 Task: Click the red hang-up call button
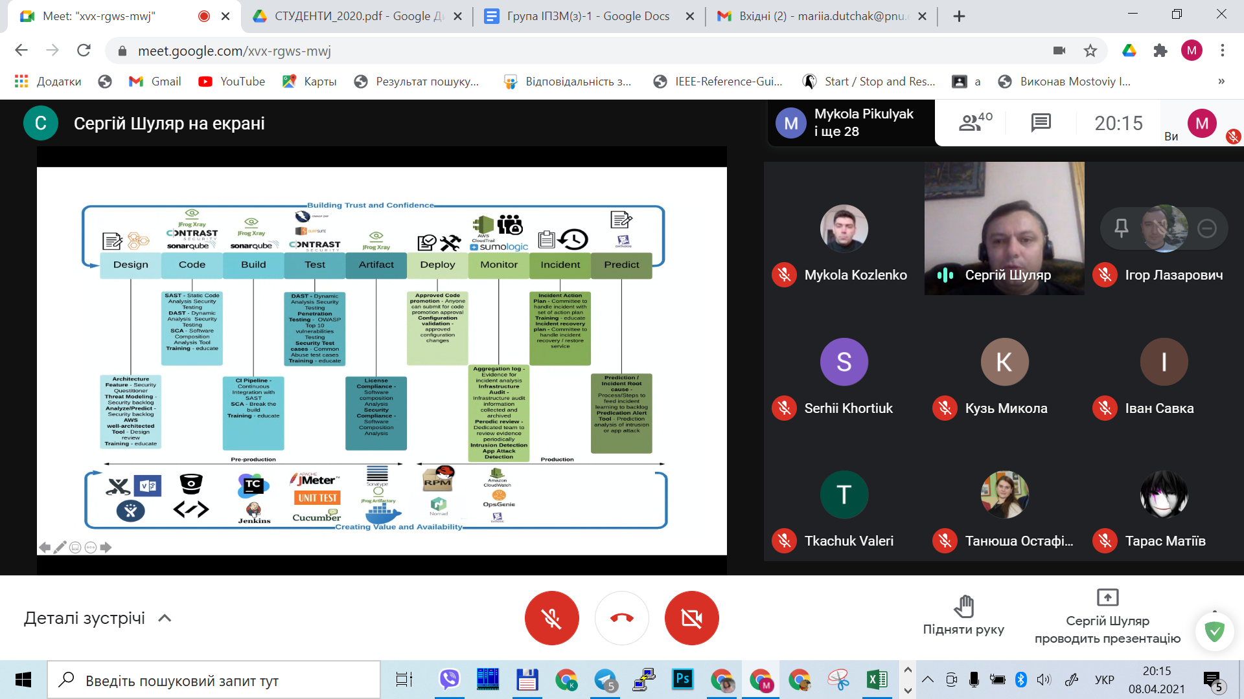point(621,618)
